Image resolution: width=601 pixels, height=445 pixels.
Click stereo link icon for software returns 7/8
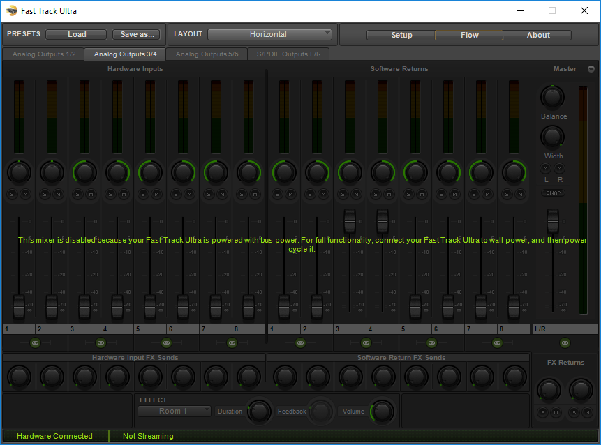pyautogui.click(x=497, y=342)
